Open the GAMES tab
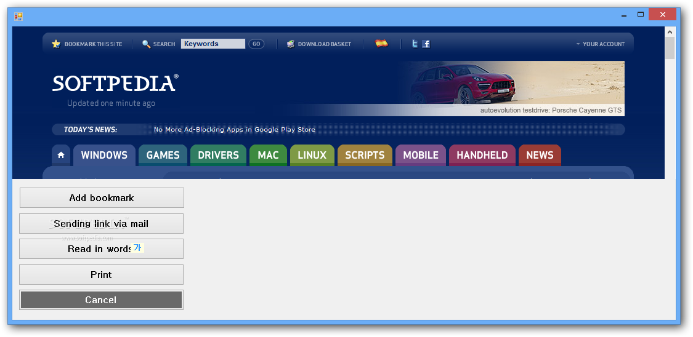 click(x=163, y=155)
